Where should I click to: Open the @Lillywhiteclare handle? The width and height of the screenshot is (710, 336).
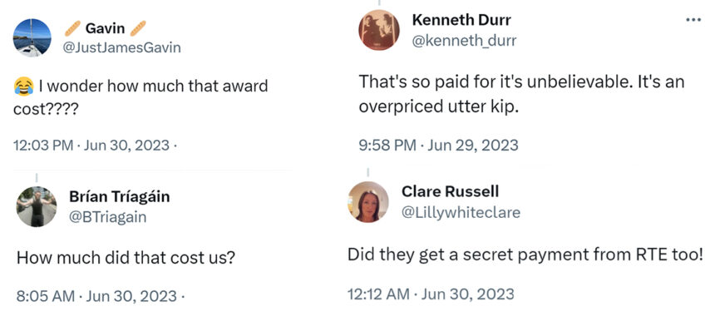pyautogui.click(x=461, y=212)
